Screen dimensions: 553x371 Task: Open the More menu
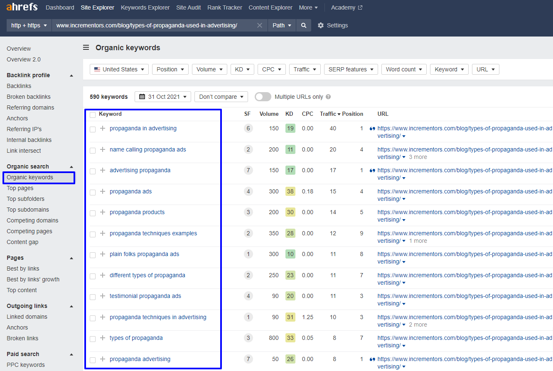click(x=308, y=7)
